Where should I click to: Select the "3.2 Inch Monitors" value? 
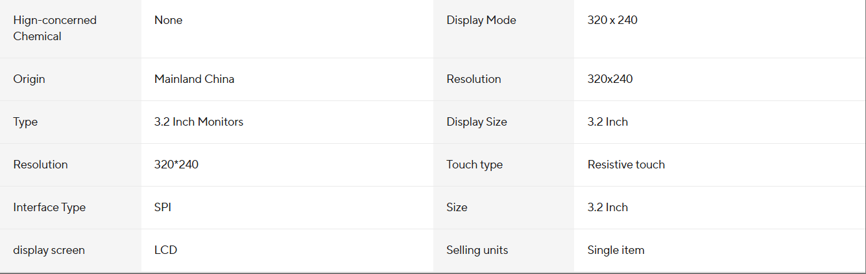(x=198, y=122)
